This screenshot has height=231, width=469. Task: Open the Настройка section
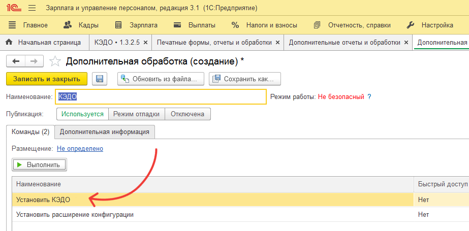[430, 25]
